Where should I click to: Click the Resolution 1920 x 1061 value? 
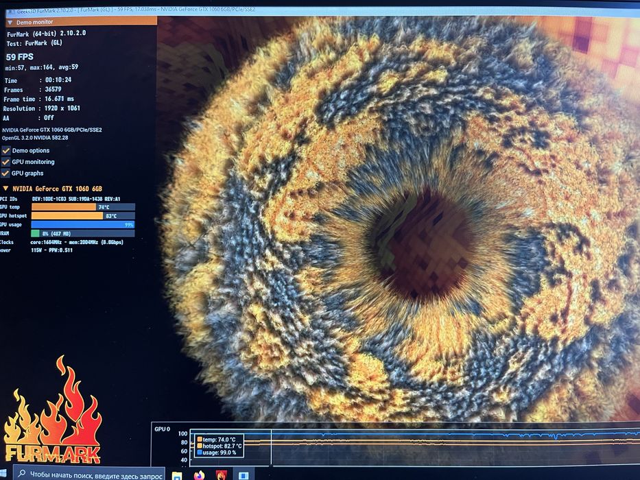(x=62, y=108)
